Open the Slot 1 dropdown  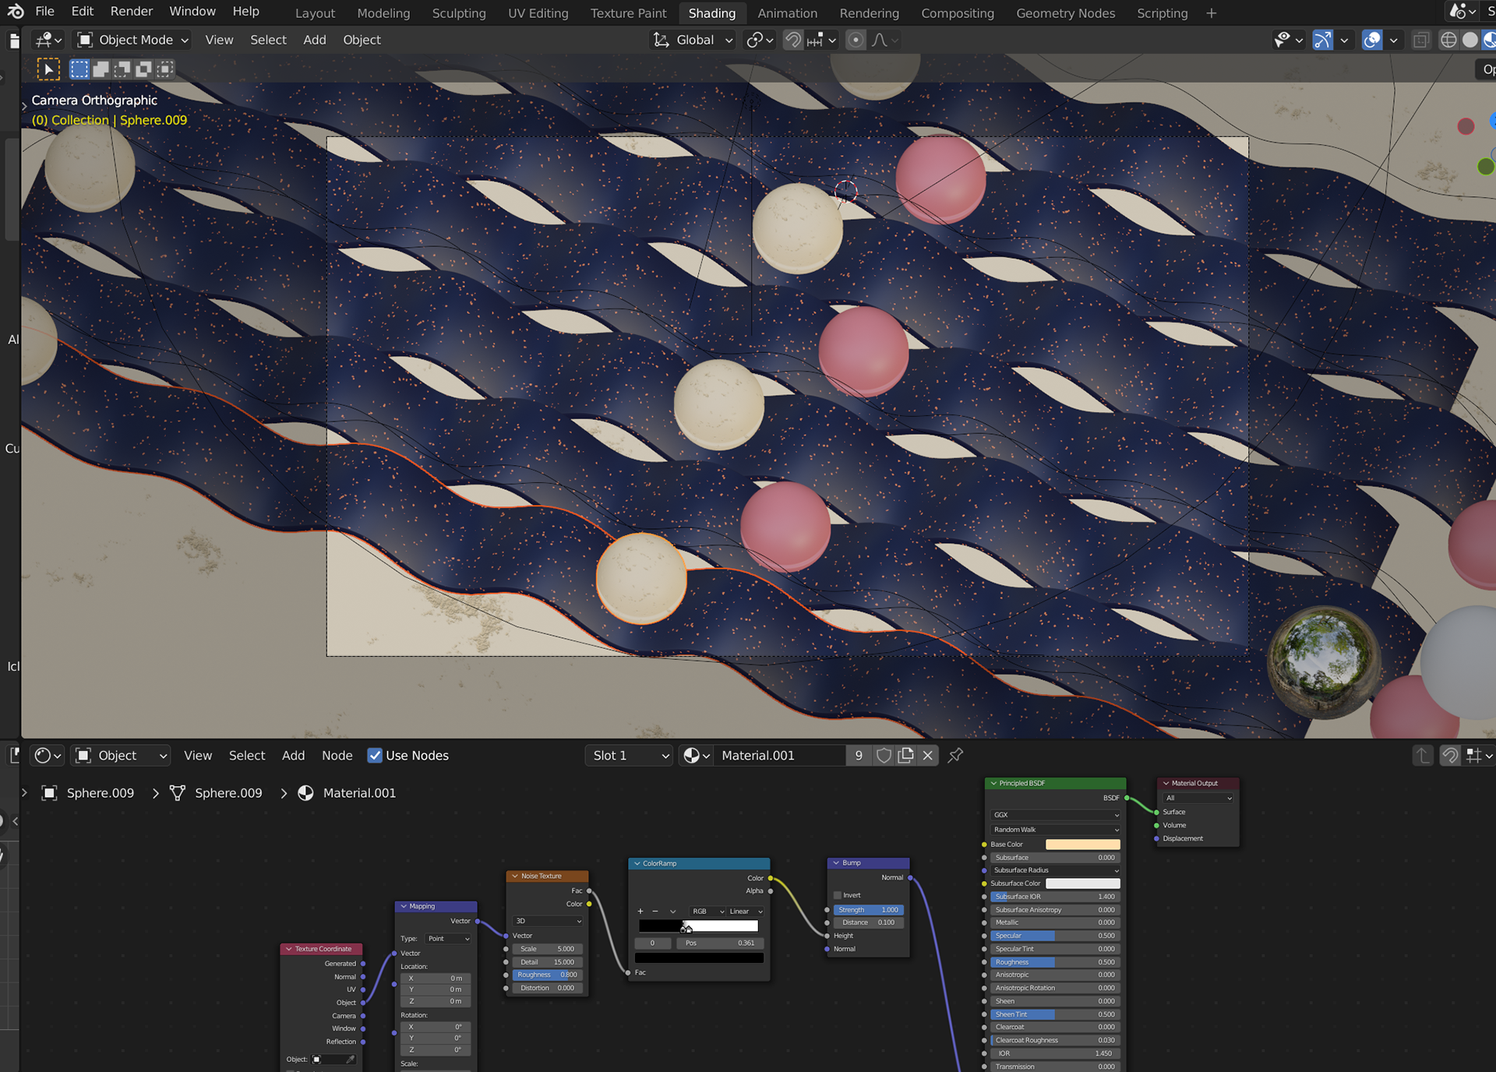[628, 755]
